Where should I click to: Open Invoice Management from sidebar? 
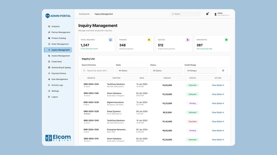coord(61,56)
